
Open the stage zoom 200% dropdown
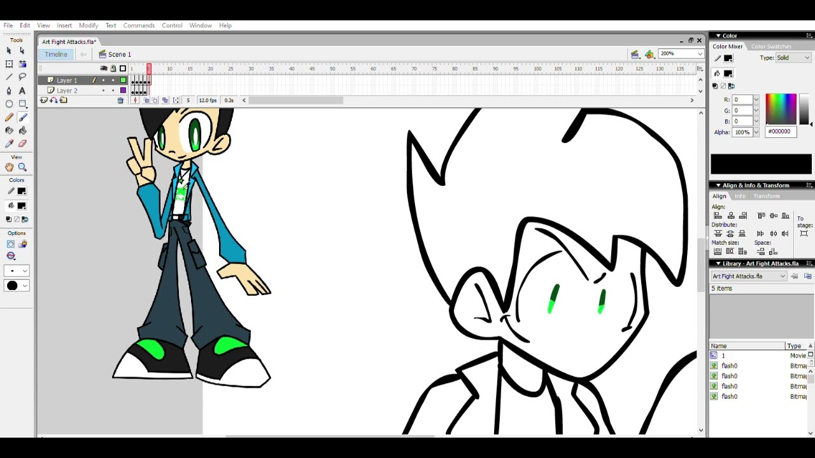[700, 54]
